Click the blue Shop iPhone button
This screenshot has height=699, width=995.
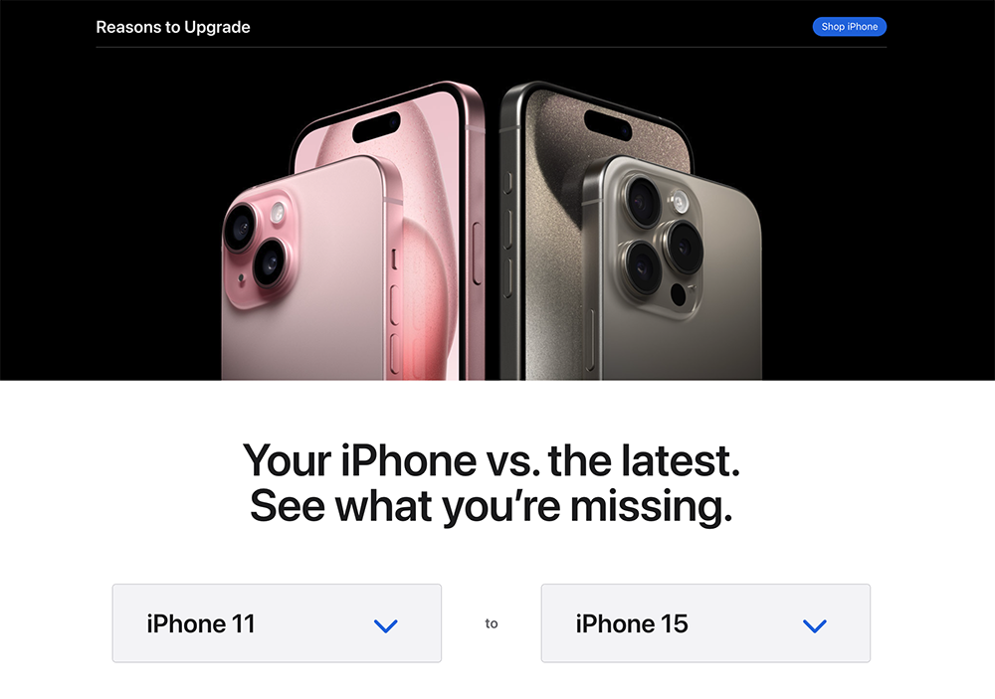[x=849, y=27]
